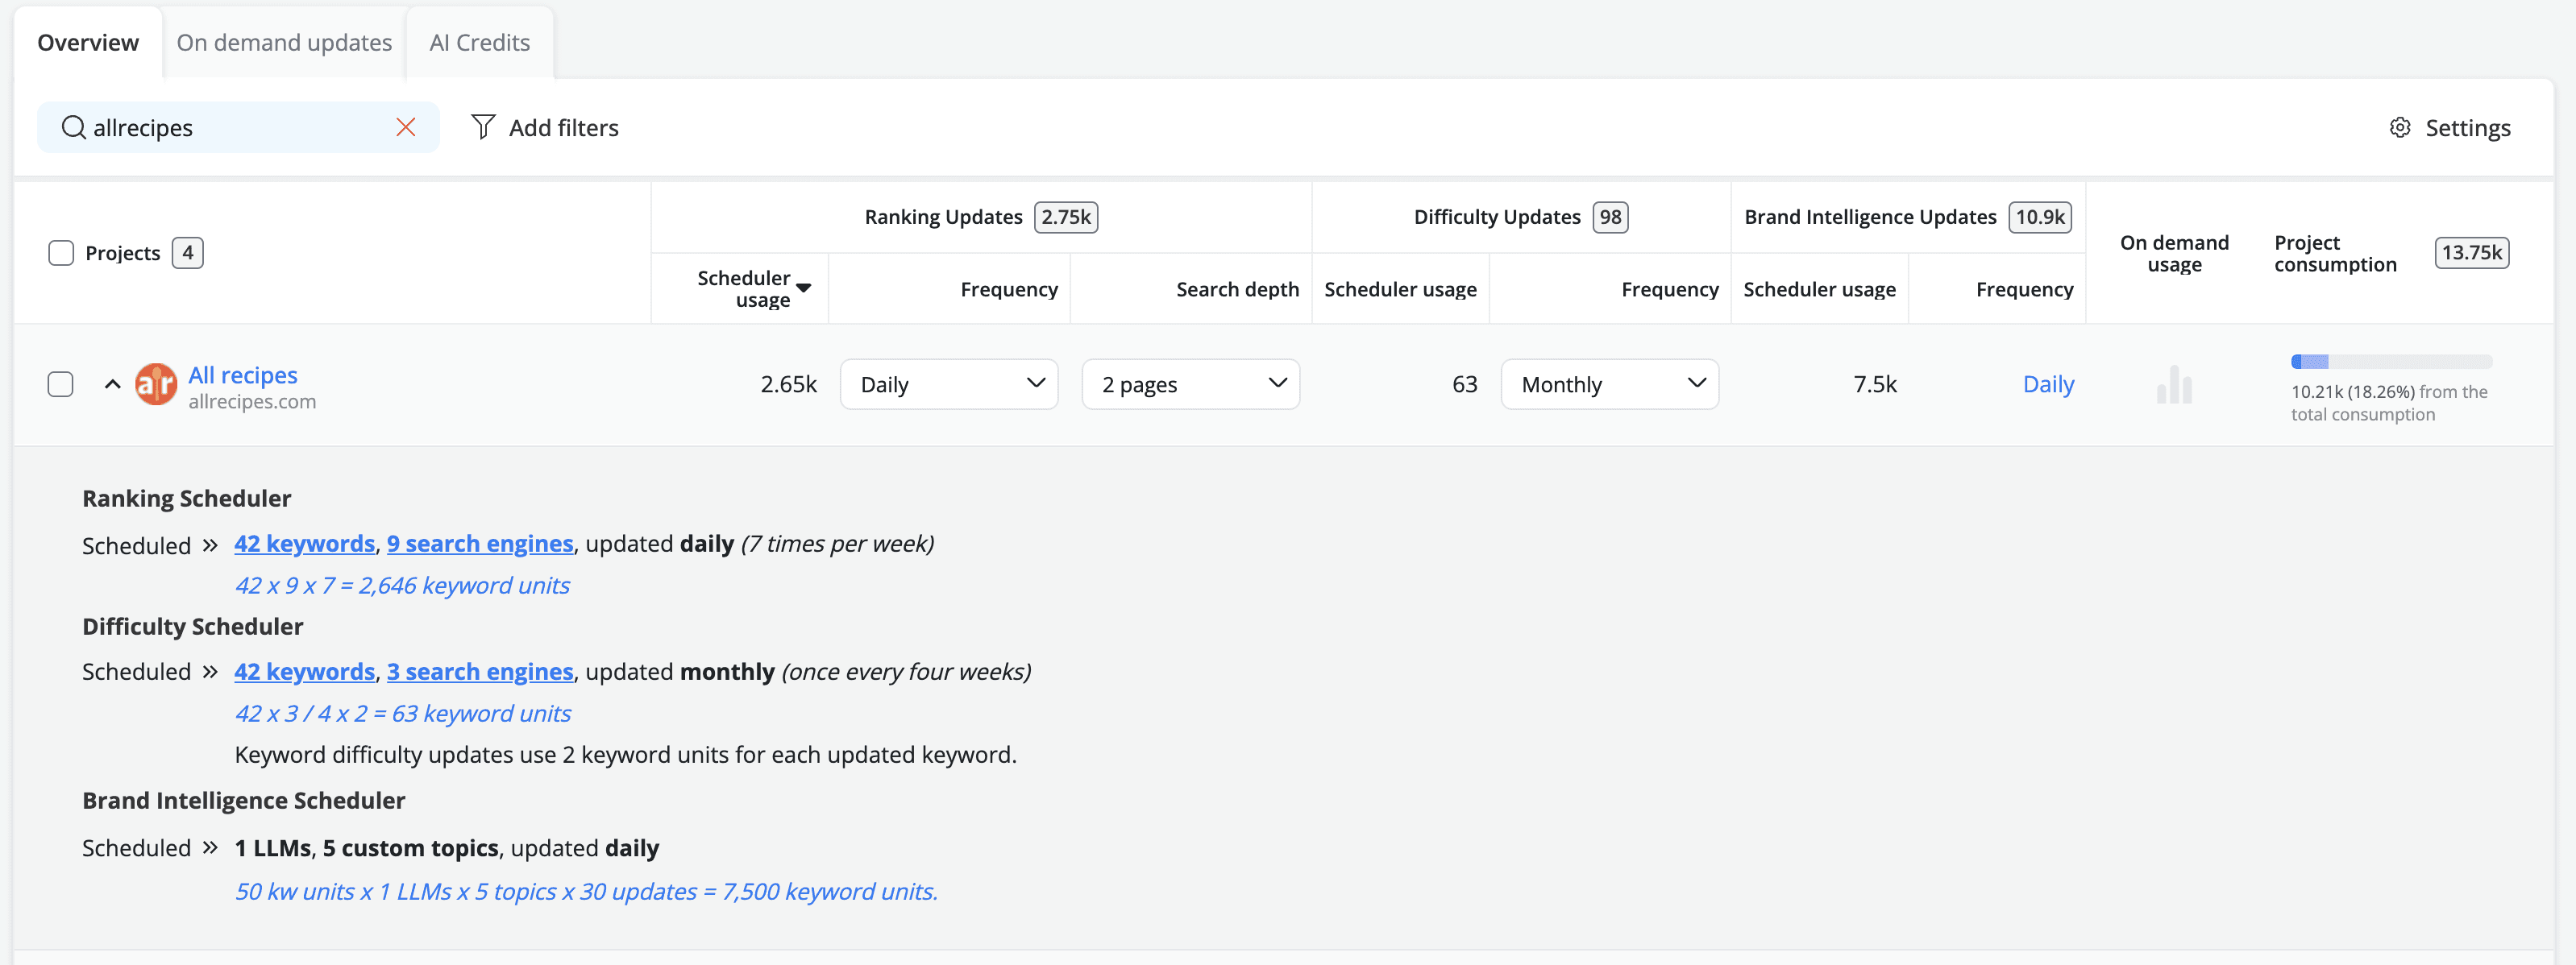Screen dimensions: 2576x965
Task: Click the Brand Intelligence Updates 10.9k badge
Action: pyautogui.click(x=2040, y=217)
